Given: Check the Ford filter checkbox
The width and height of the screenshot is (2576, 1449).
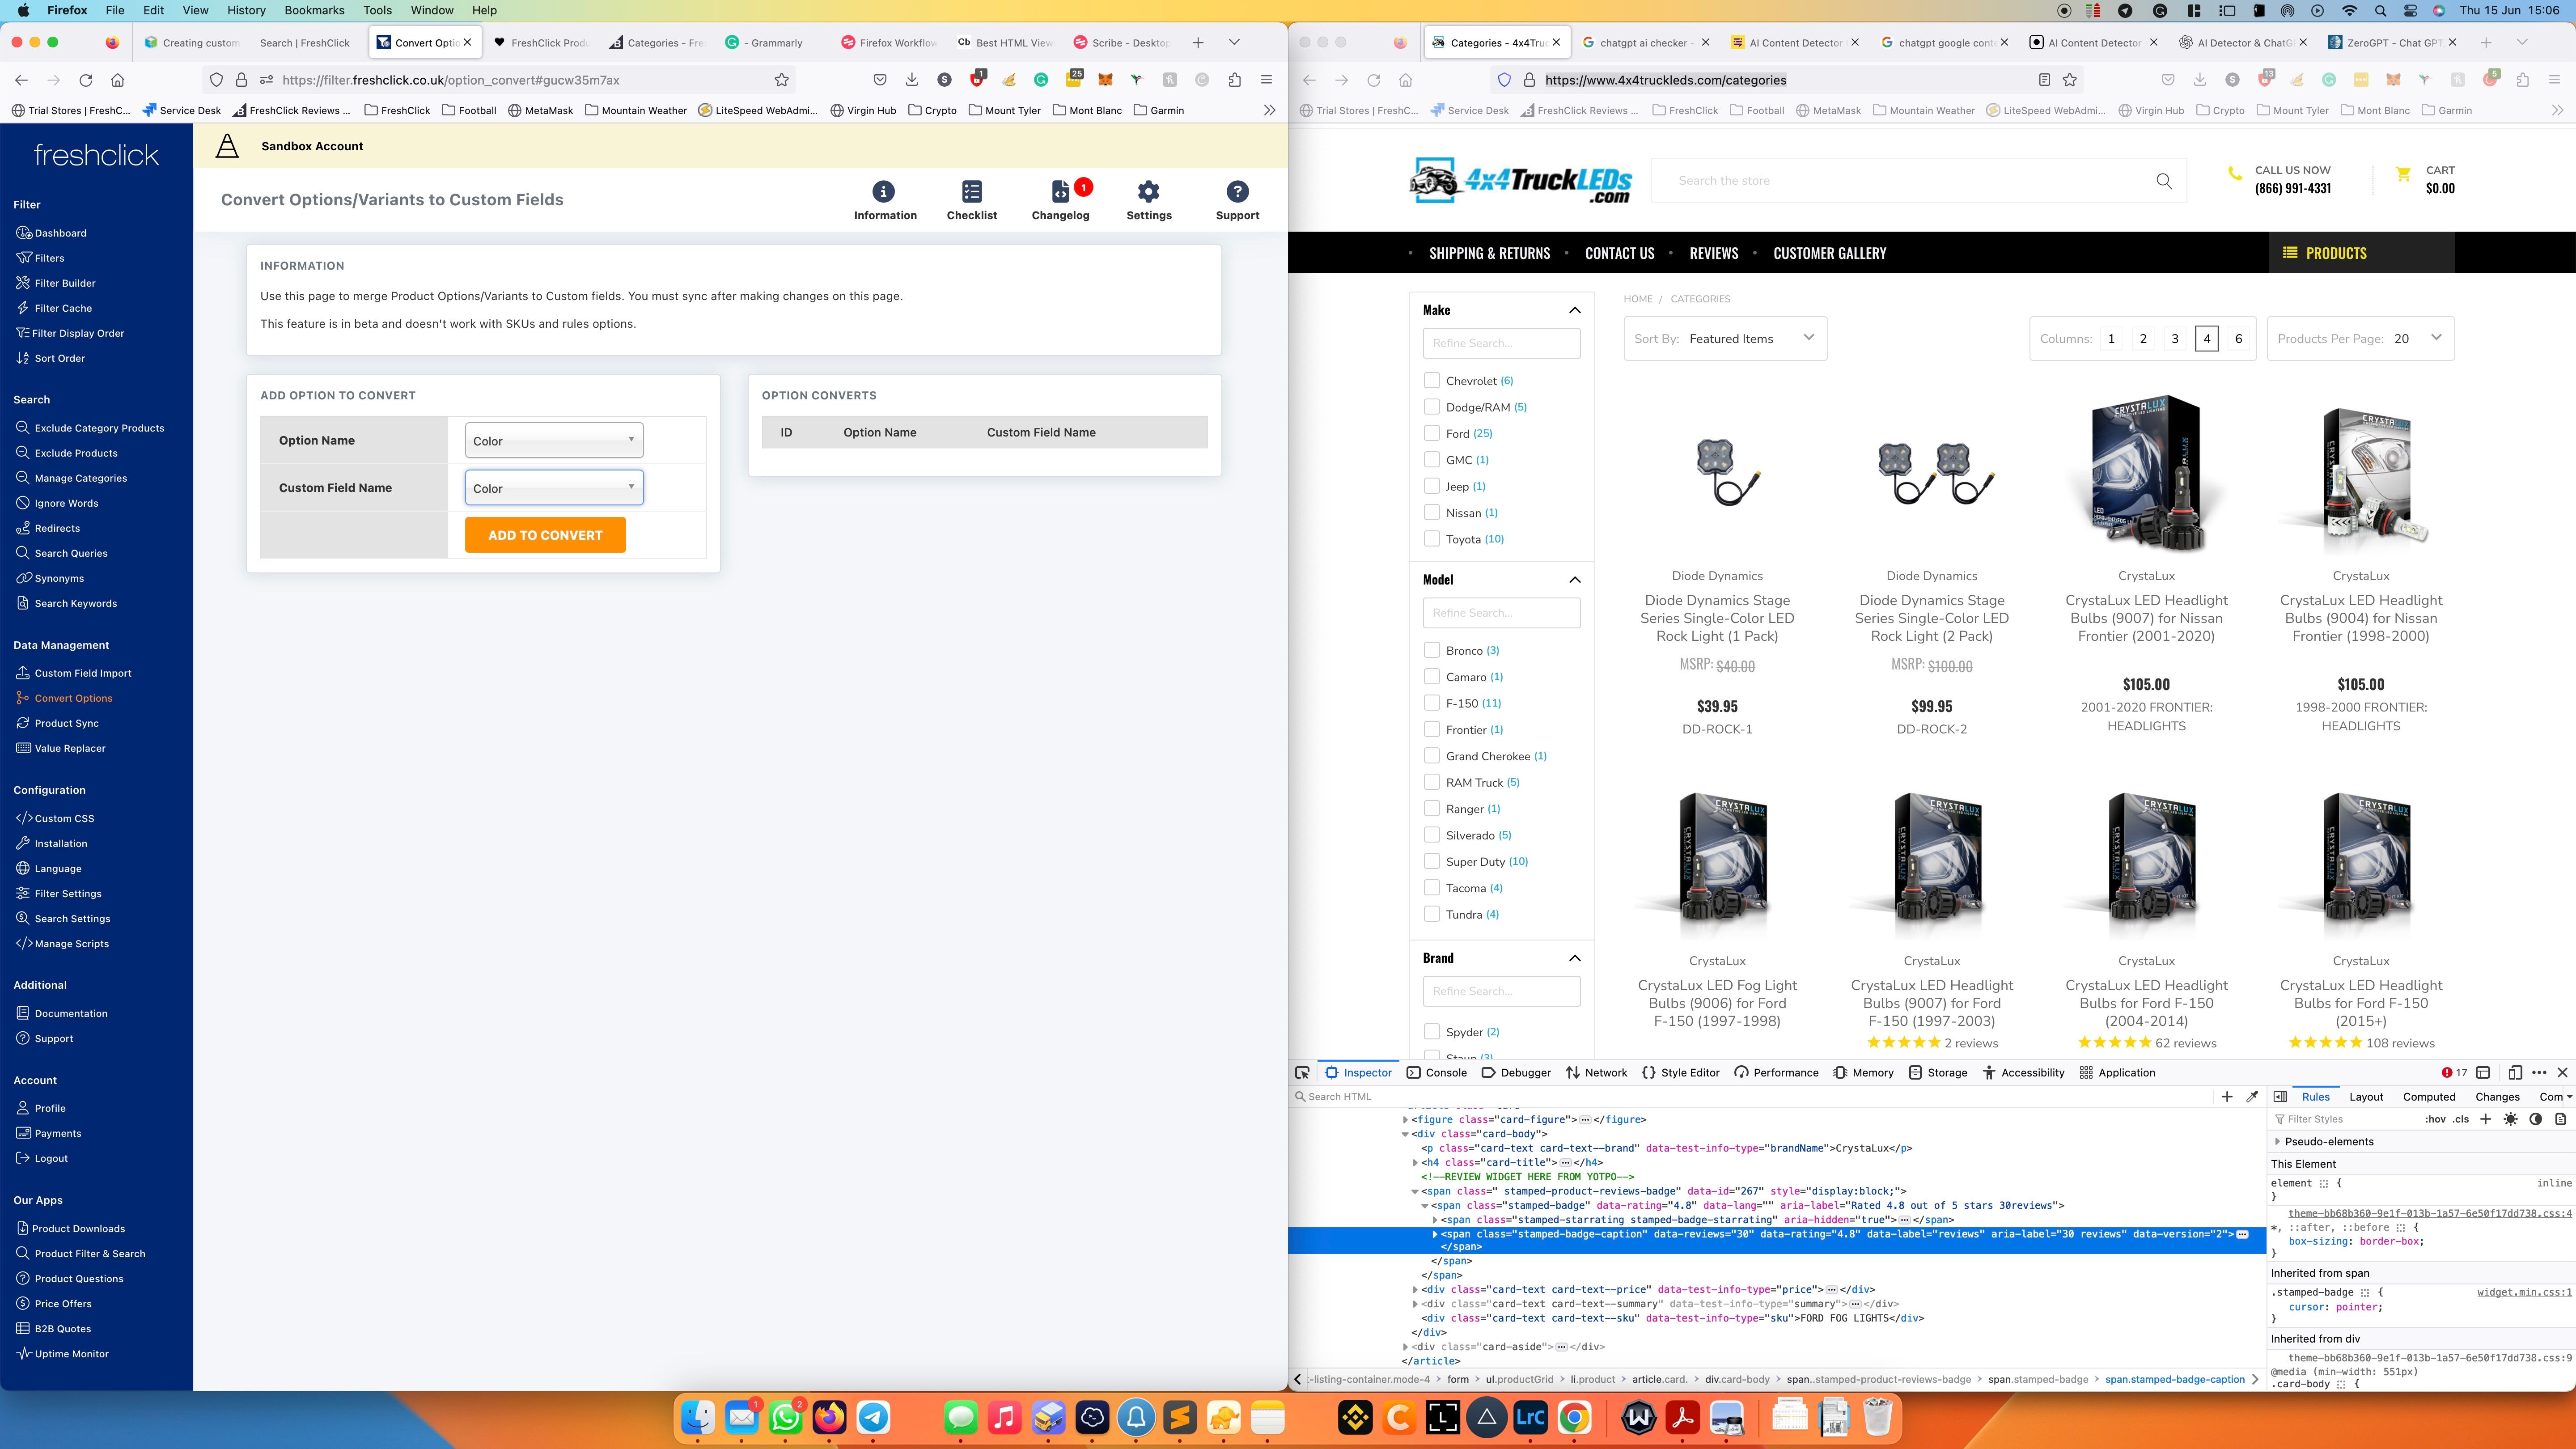Looking at the screenshot, I should coord(1432,433).
